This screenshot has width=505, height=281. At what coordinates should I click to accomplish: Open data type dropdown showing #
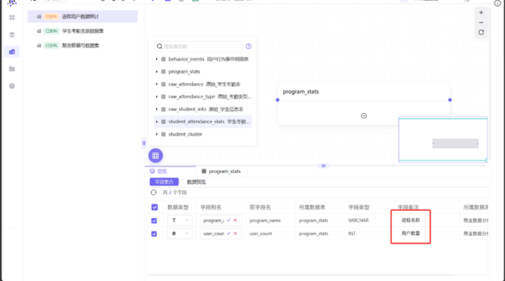[x=180, y=234]
